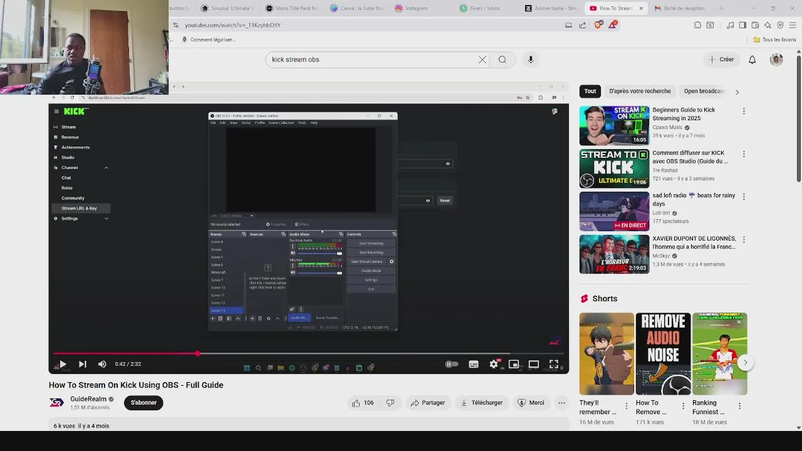Open Comment diffuser sur KICK video
The image size is (802, 451).
pyautogui.click(x=614, y=168)
